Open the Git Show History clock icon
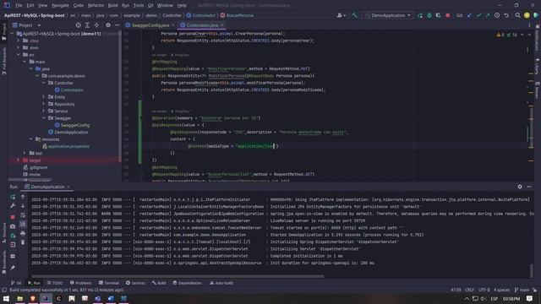541x304 pixels. [497, 15]
